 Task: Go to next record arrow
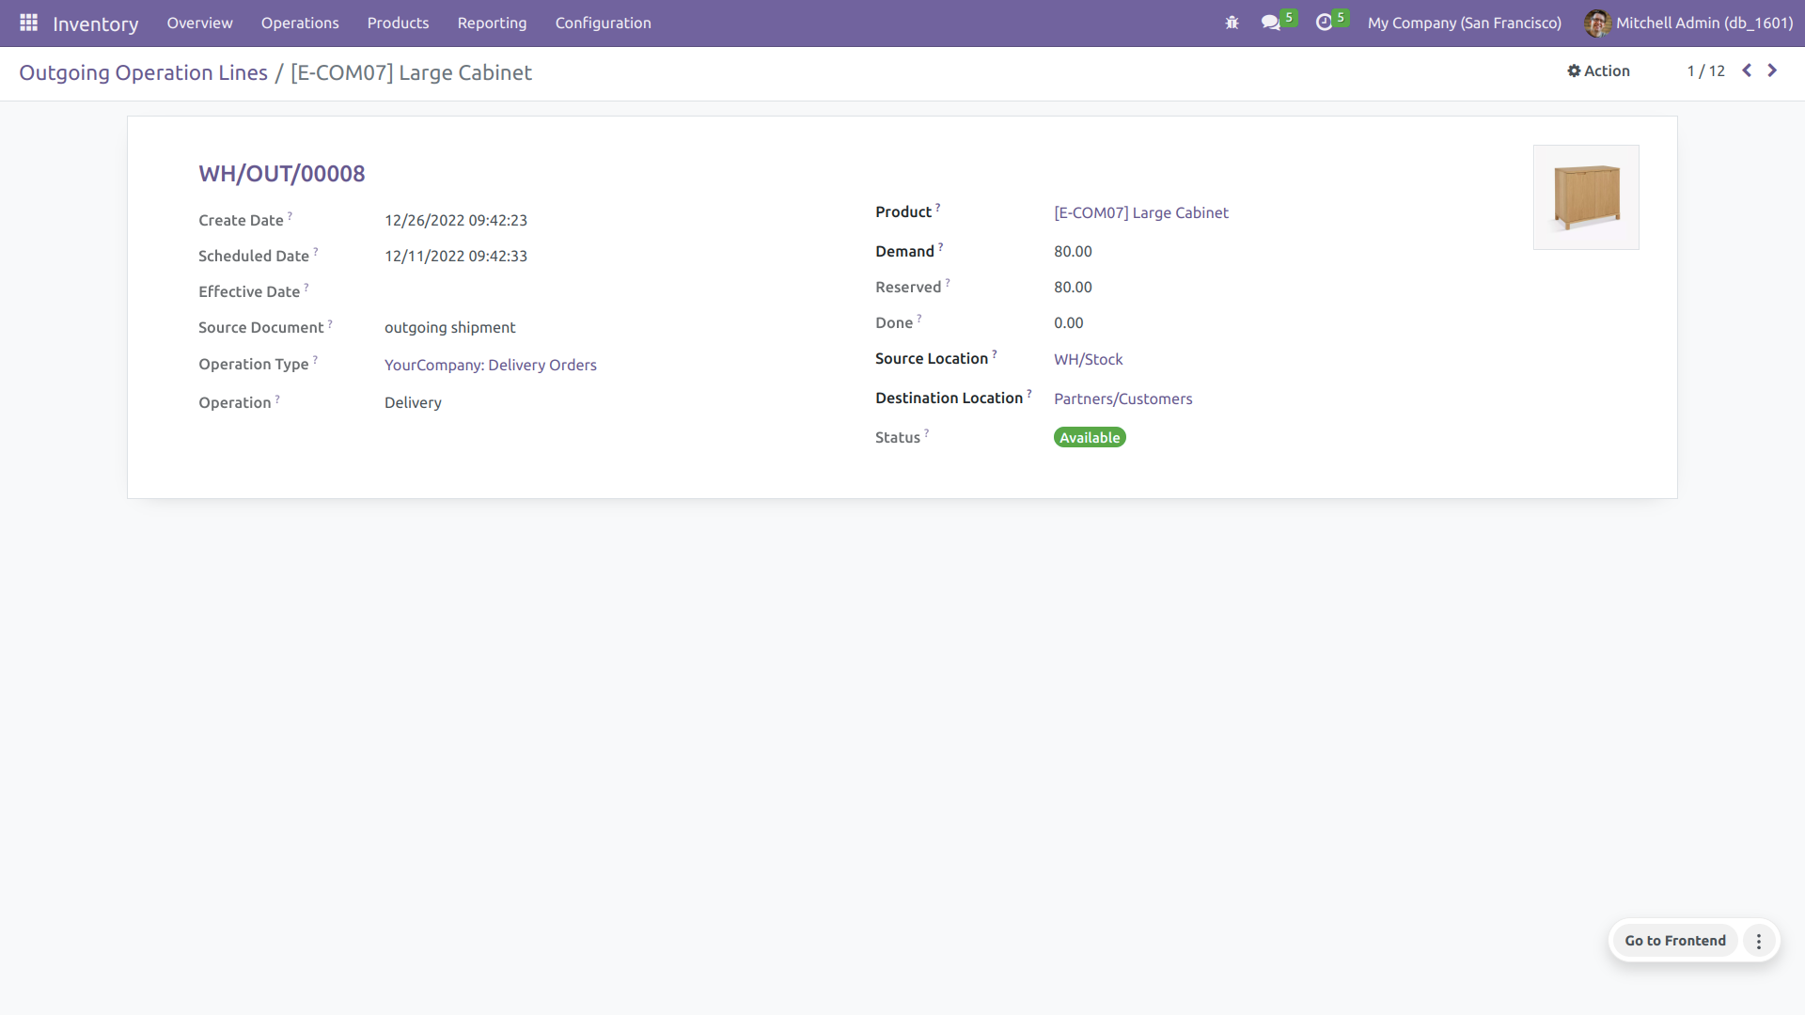(x=1772, y=70)
